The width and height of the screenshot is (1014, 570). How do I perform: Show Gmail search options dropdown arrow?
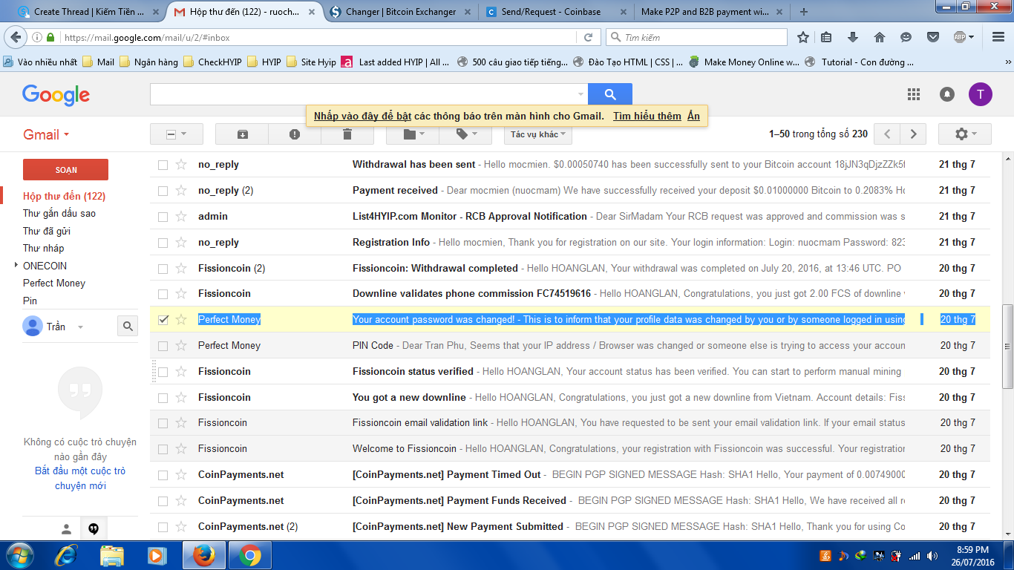[580, 94]
